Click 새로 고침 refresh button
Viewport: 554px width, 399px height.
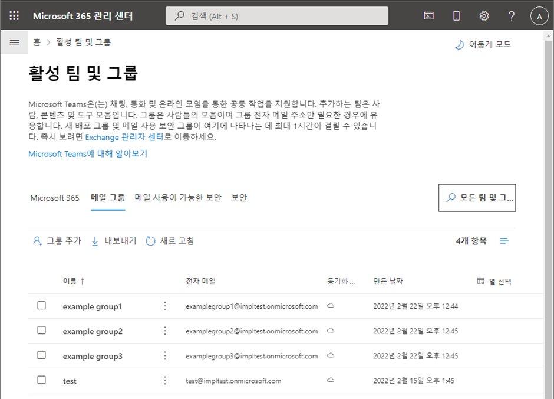170,241
